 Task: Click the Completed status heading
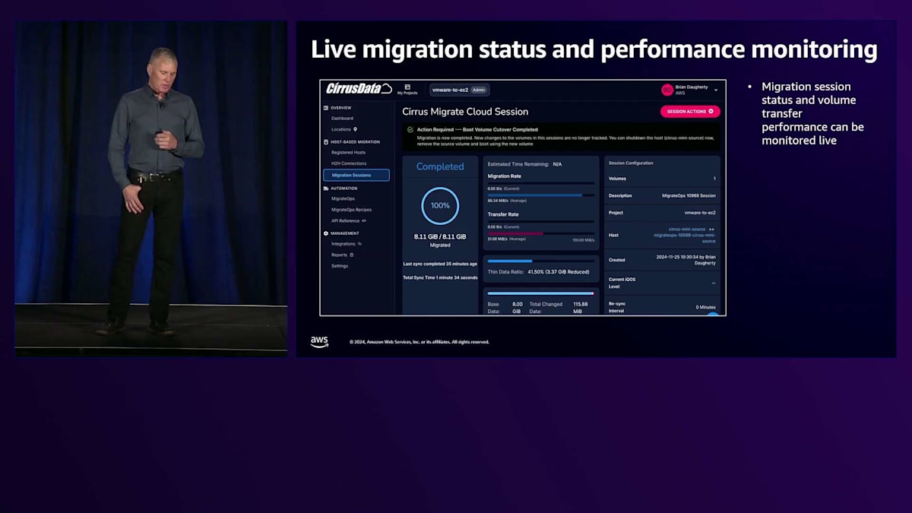coord(440,166)
